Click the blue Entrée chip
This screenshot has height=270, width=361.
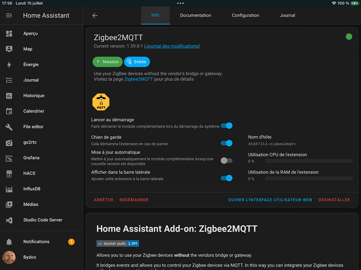click(x=137, y=62)
